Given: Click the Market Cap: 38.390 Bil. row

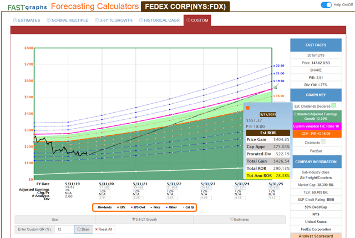Looking at the screenshot, I should 316,185.
